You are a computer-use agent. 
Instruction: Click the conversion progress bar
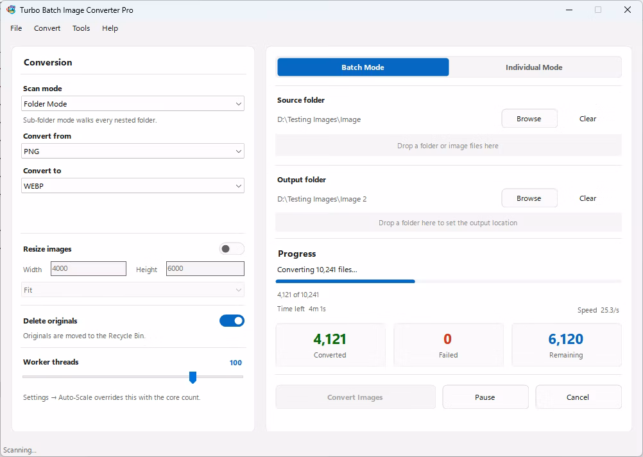click(x=449, y=281)
